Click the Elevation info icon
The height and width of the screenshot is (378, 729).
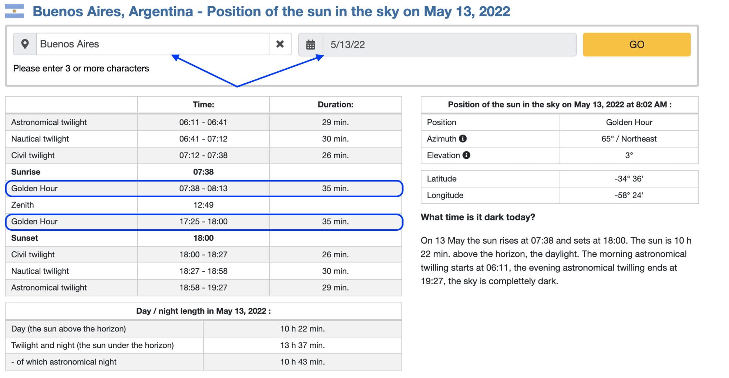[x=466, y=155]
